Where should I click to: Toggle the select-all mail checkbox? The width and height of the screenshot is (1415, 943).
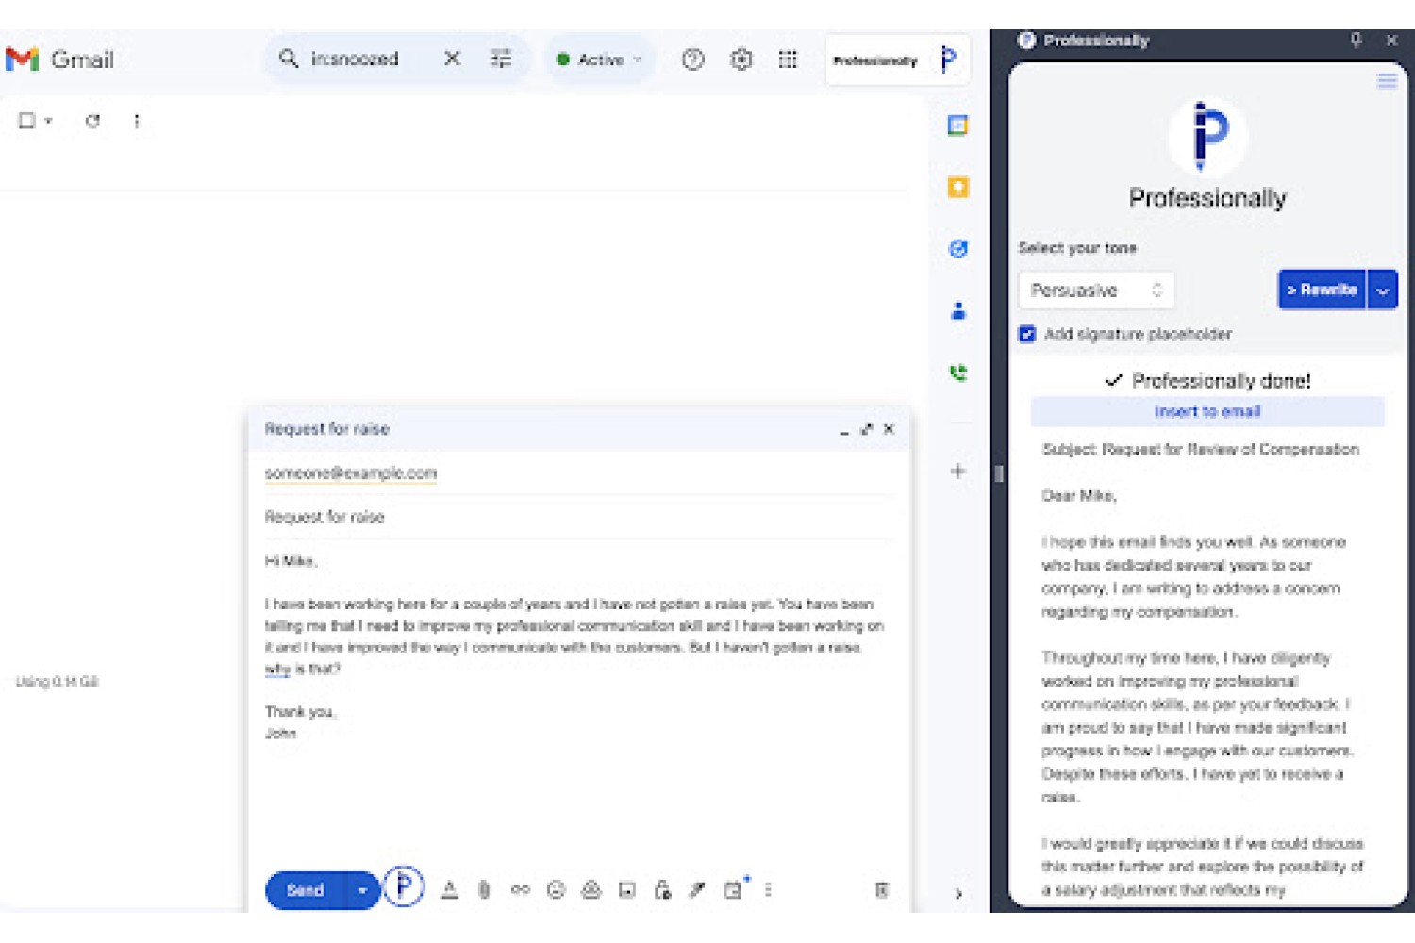pyautogui.click(x=26, y=121)
